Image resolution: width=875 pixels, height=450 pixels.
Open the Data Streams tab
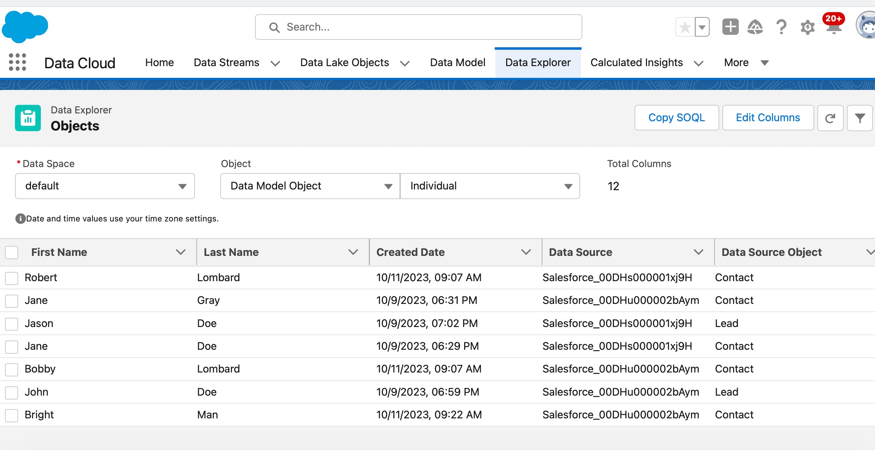point(226,63)
